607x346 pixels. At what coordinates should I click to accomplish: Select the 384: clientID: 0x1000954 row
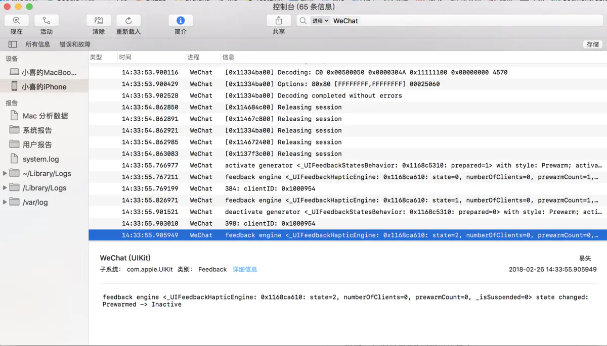pyautogui.click(x=348, y=188)
